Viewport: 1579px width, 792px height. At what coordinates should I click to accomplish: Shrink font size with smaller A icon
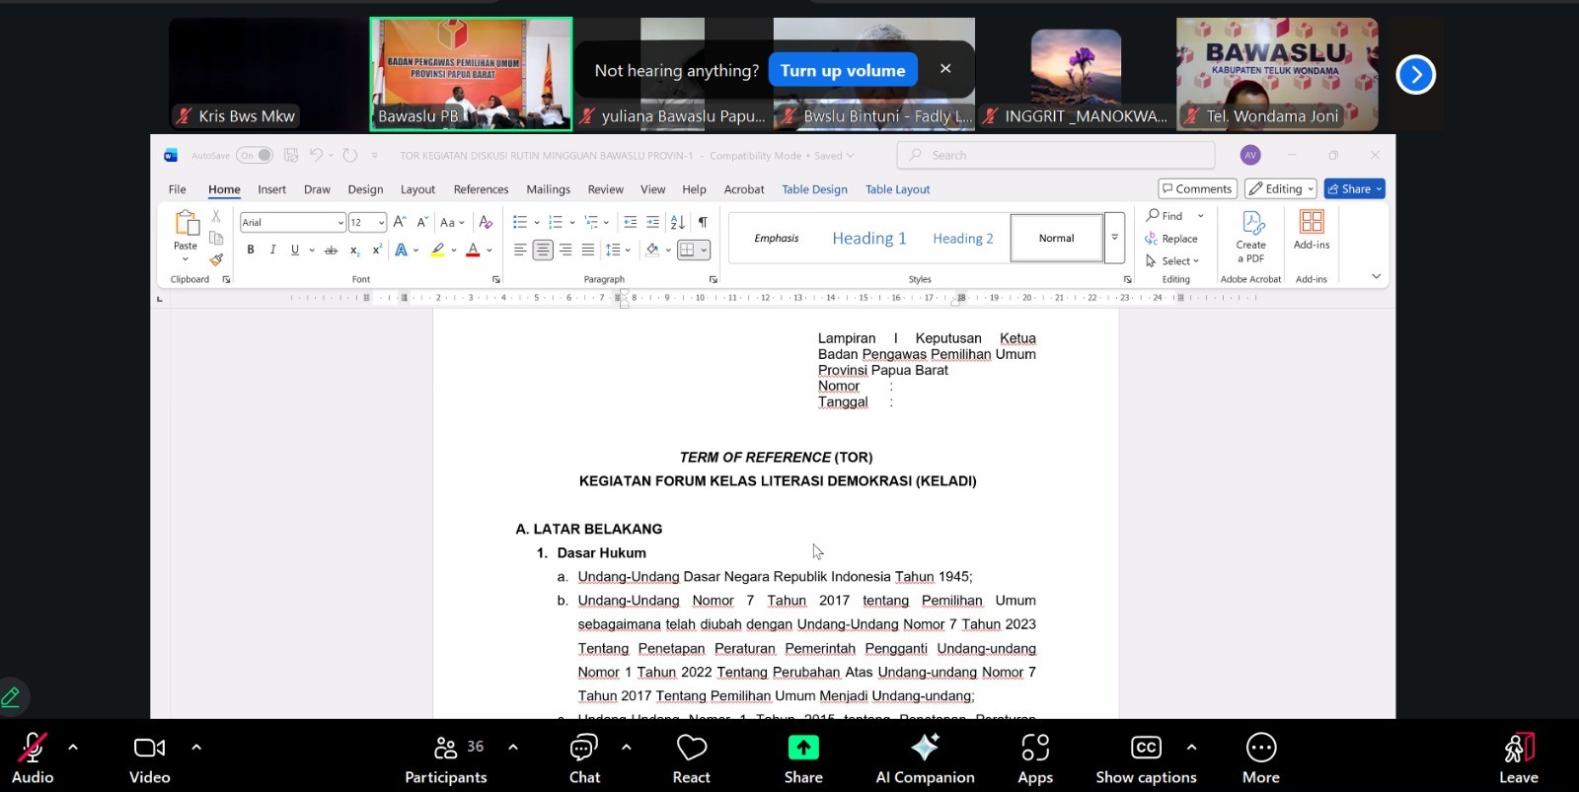click(422, 222)
